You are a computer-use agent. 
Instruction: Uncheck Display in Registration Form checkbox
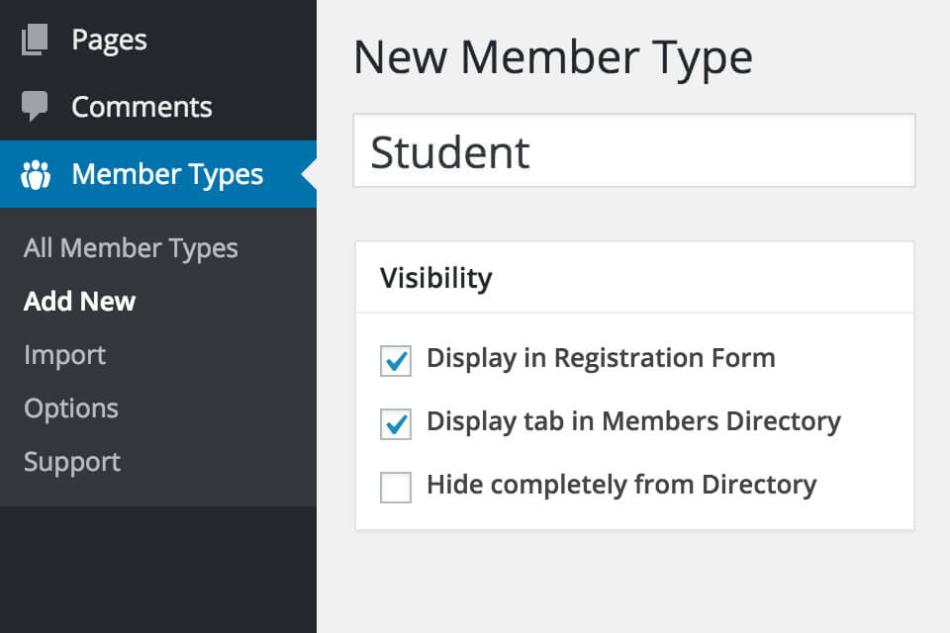[396, 360]
